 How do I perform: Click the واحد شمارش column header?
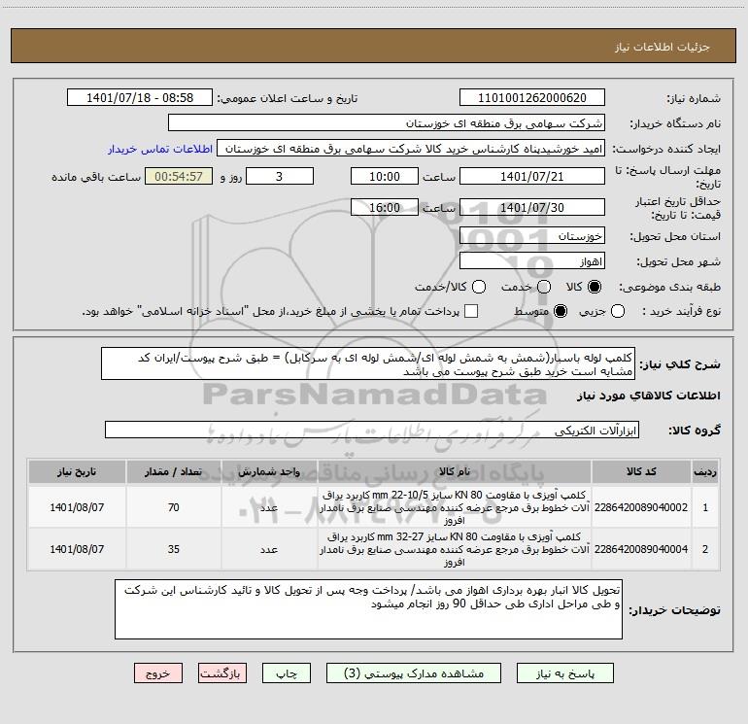click(269, 471)
